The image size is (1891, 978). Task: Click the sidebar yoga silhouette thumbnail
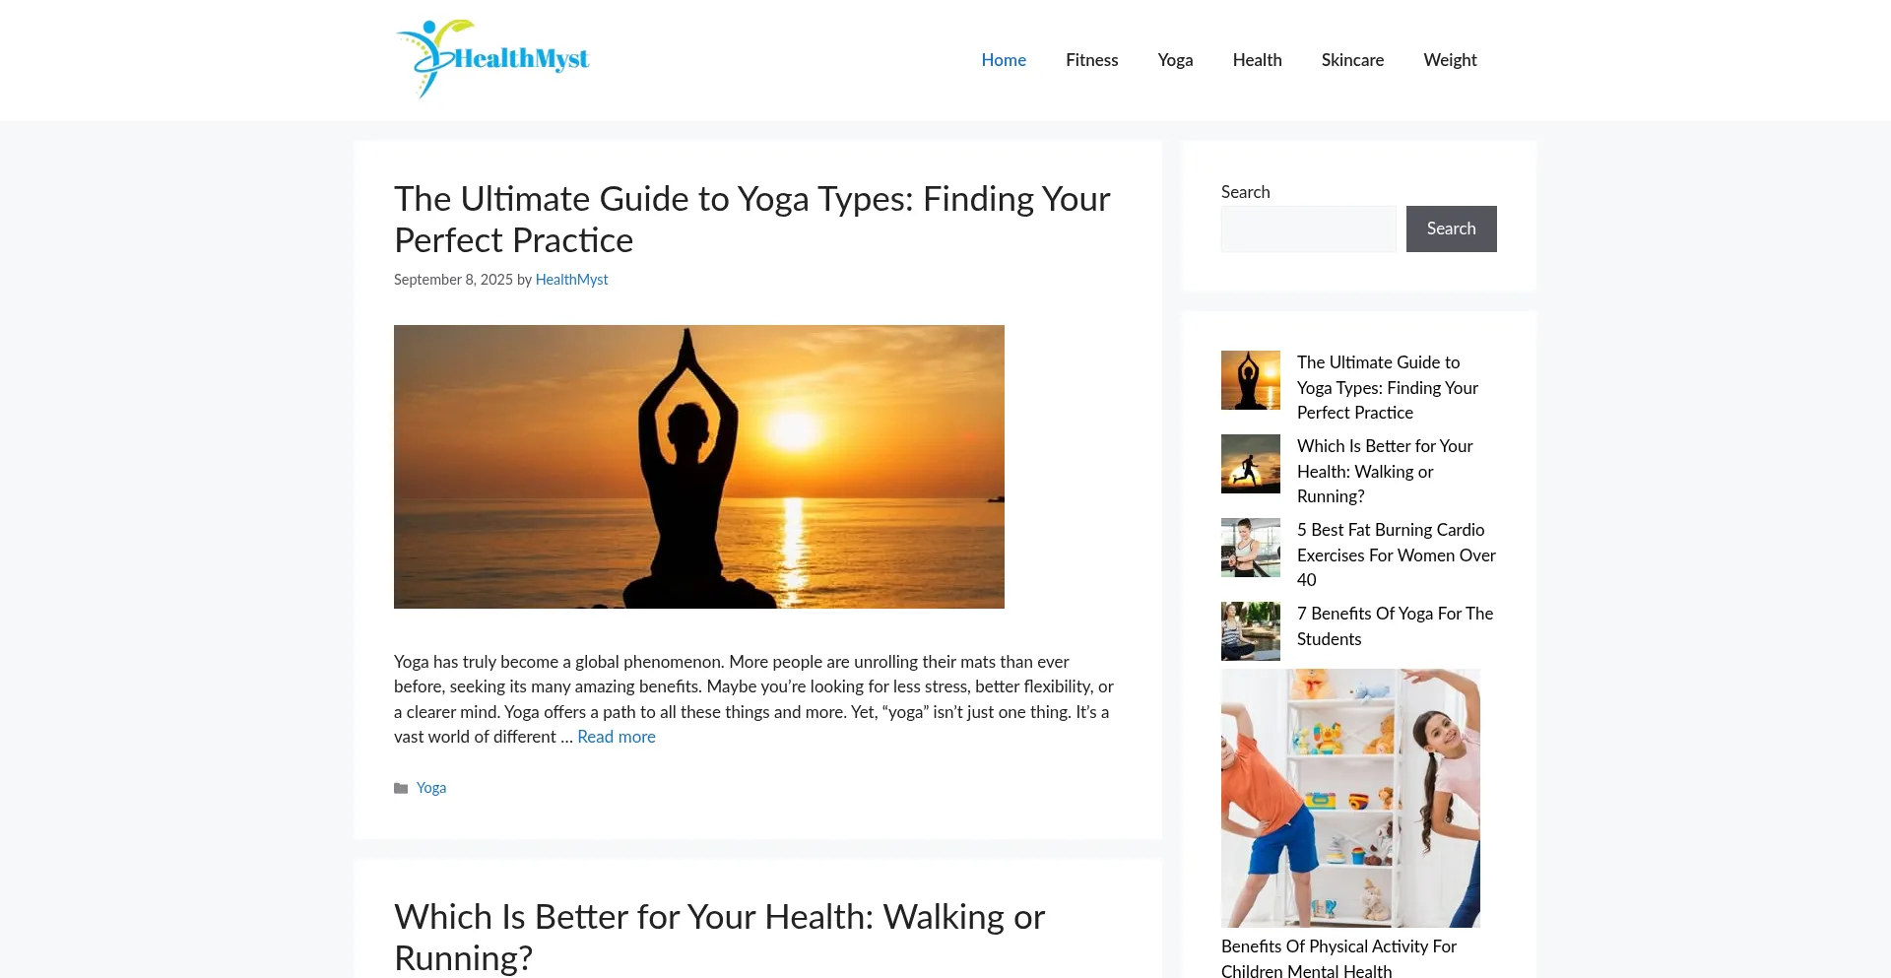click(x=1251, y=380)
